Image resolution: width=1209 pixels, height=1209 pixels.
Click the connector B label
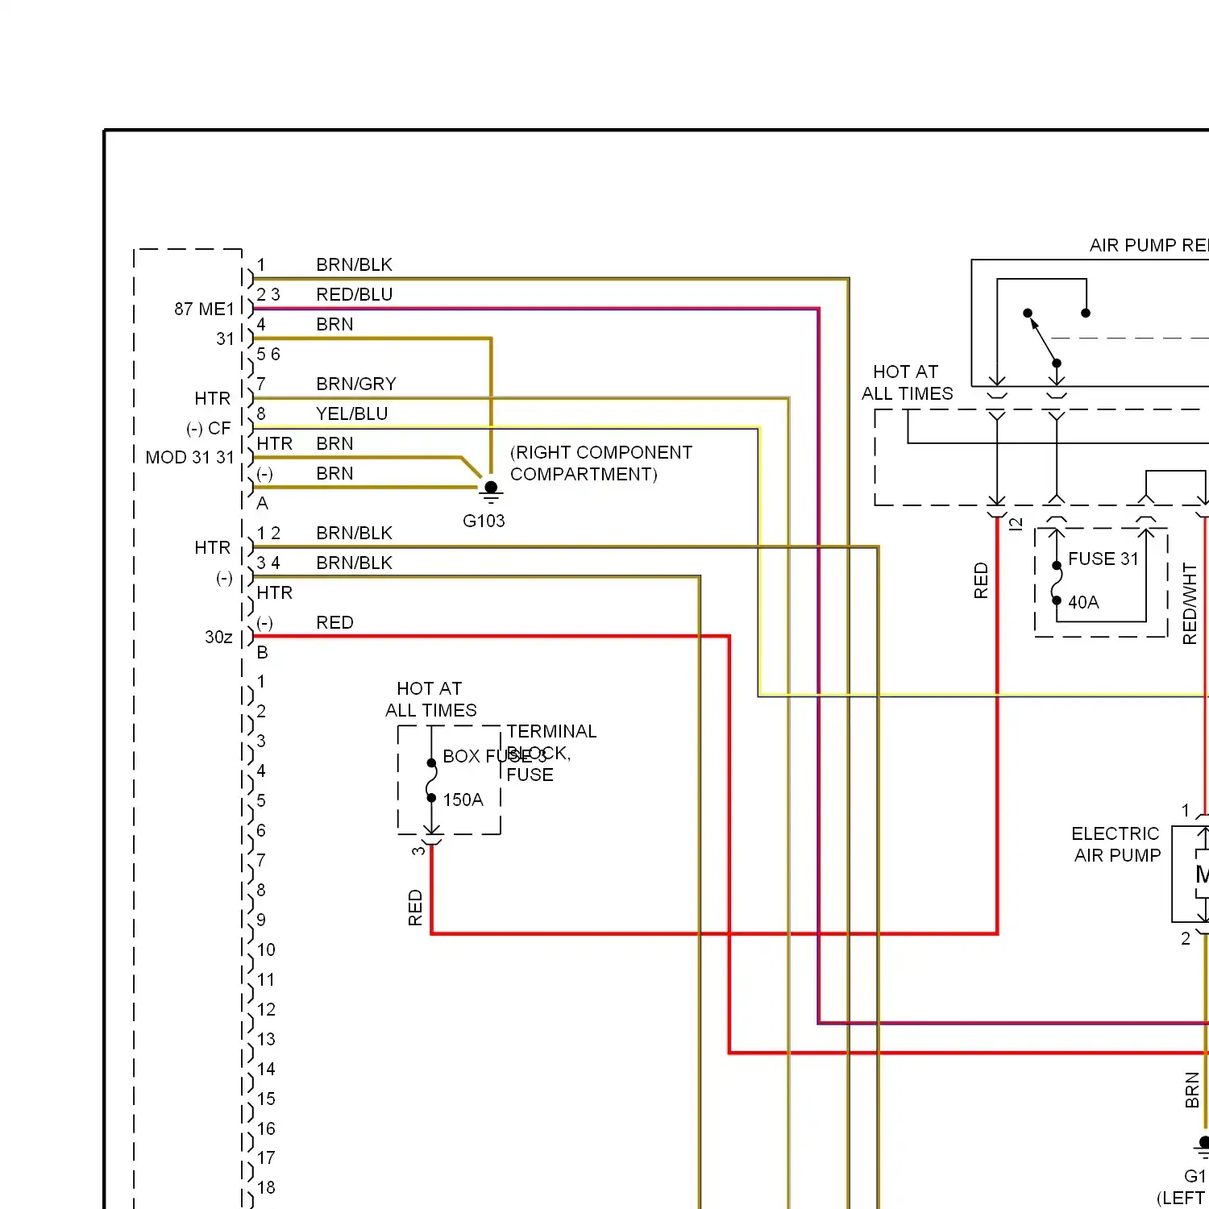262,653
